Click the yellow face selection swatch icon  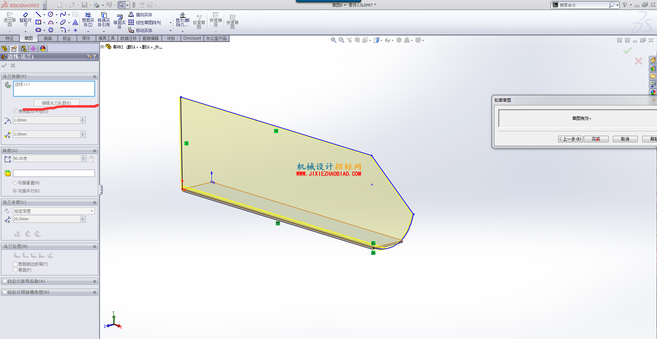click(8, 173)
